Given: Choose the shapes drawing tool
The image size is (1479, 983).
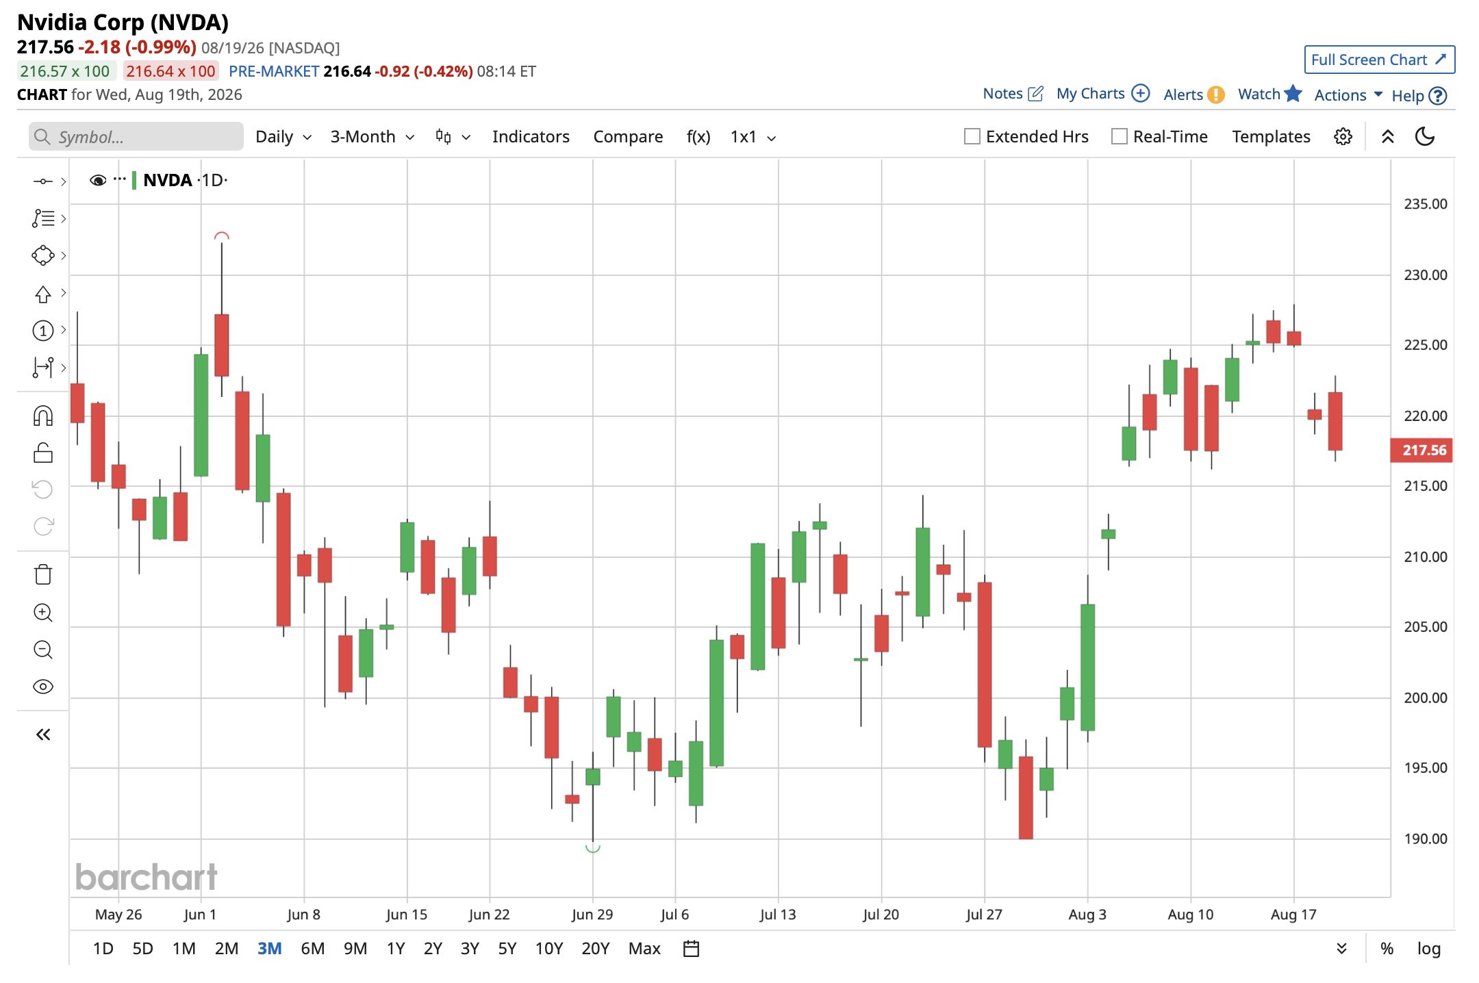Looking at the screenshot, I should (42, 255).
